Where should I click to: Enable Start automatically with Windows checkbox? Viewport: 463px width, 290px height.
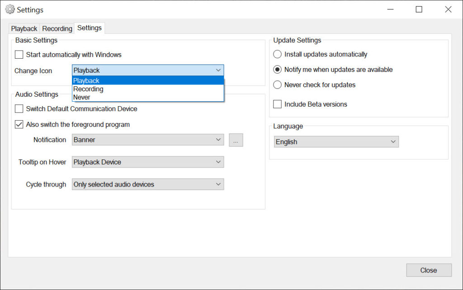coord(19,55)
